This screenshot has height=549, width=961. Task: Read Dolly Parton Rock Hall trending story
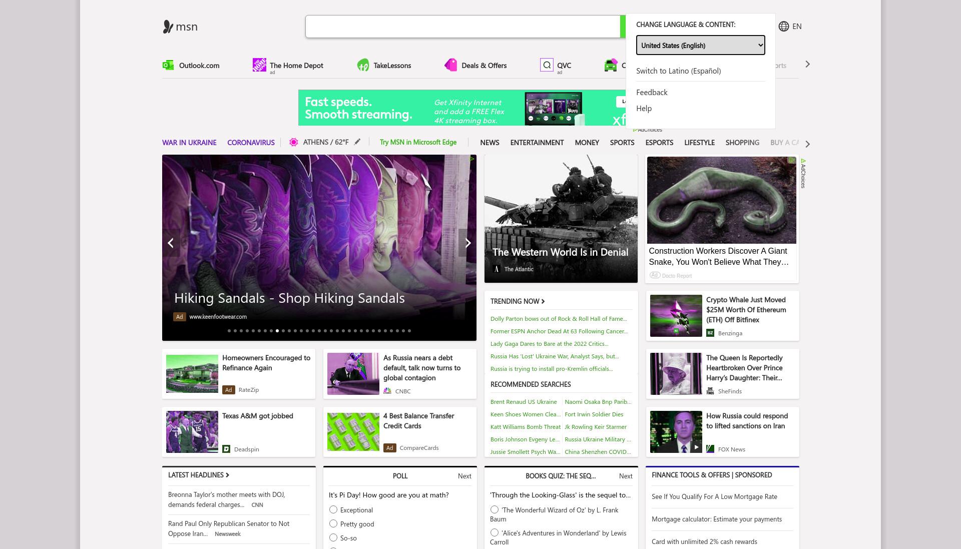[559, 319]
